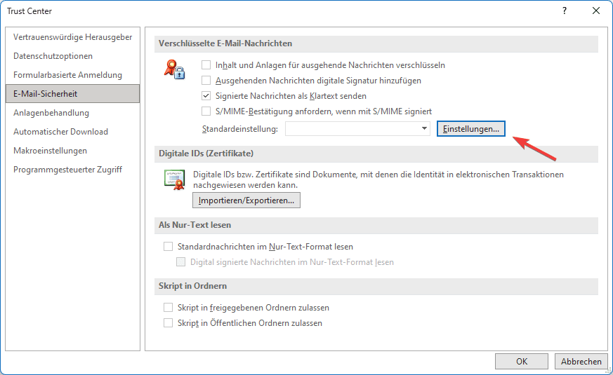
Task: Switch to Datenschutzoptionen category
Action: click(53, 56)
